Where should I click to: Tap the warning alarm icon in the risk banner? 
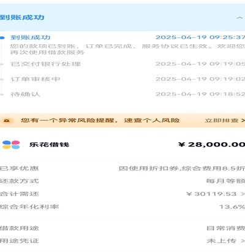(7, 120)
